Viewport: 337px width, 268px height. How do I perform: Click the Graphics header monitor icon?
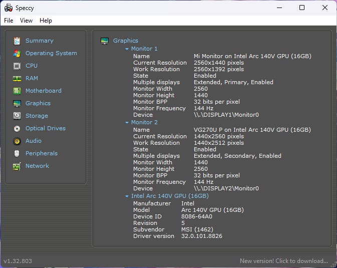[105, 41]
